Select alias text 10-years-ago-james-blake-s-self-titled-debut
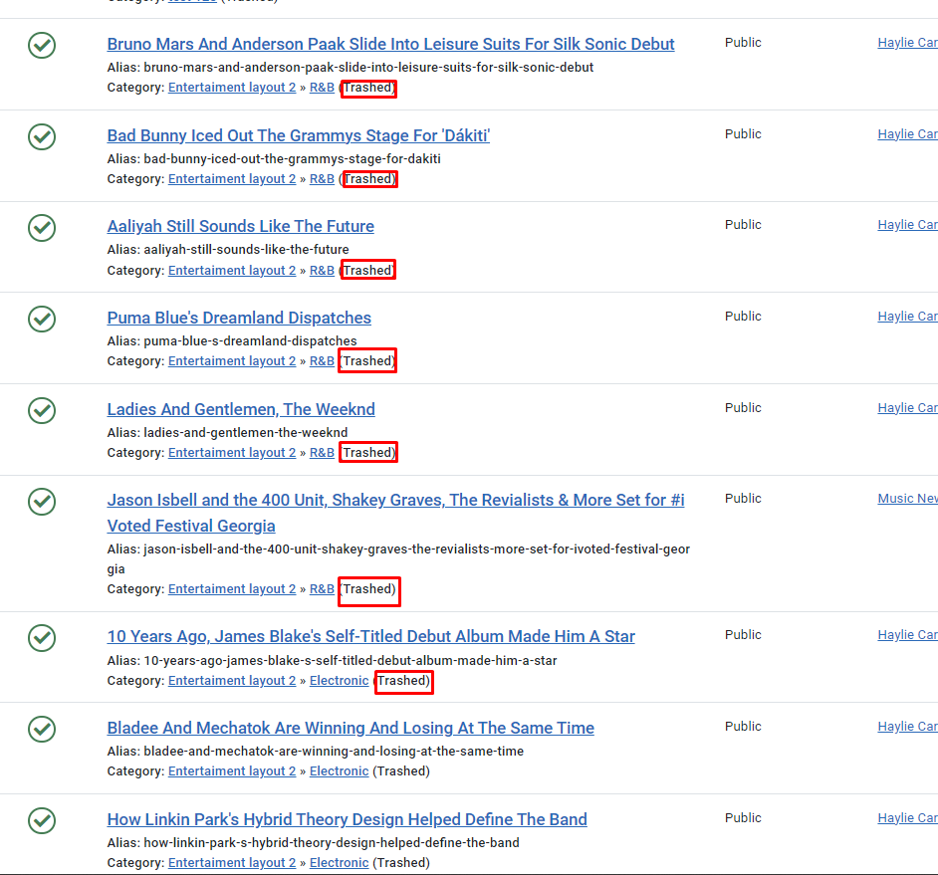The height and width of the screenshot is (875, 938). coord(350,660)
